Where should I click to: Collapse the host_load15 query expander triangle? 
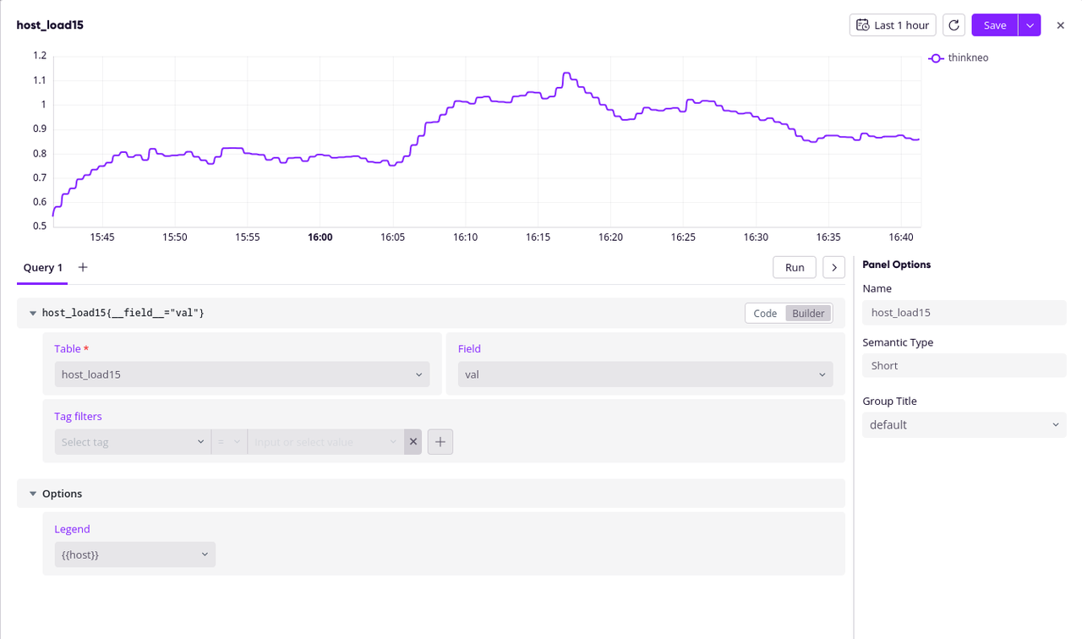pos(33,314)
